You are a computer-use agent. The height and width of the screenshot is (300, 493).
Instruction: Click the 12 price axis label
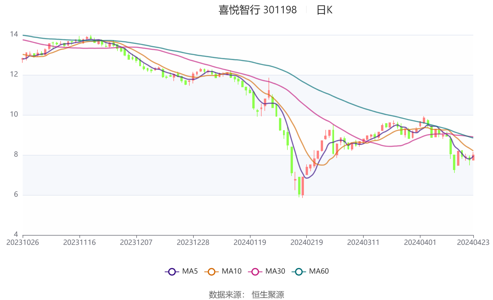pyautogui.click(x=14, y=74)
